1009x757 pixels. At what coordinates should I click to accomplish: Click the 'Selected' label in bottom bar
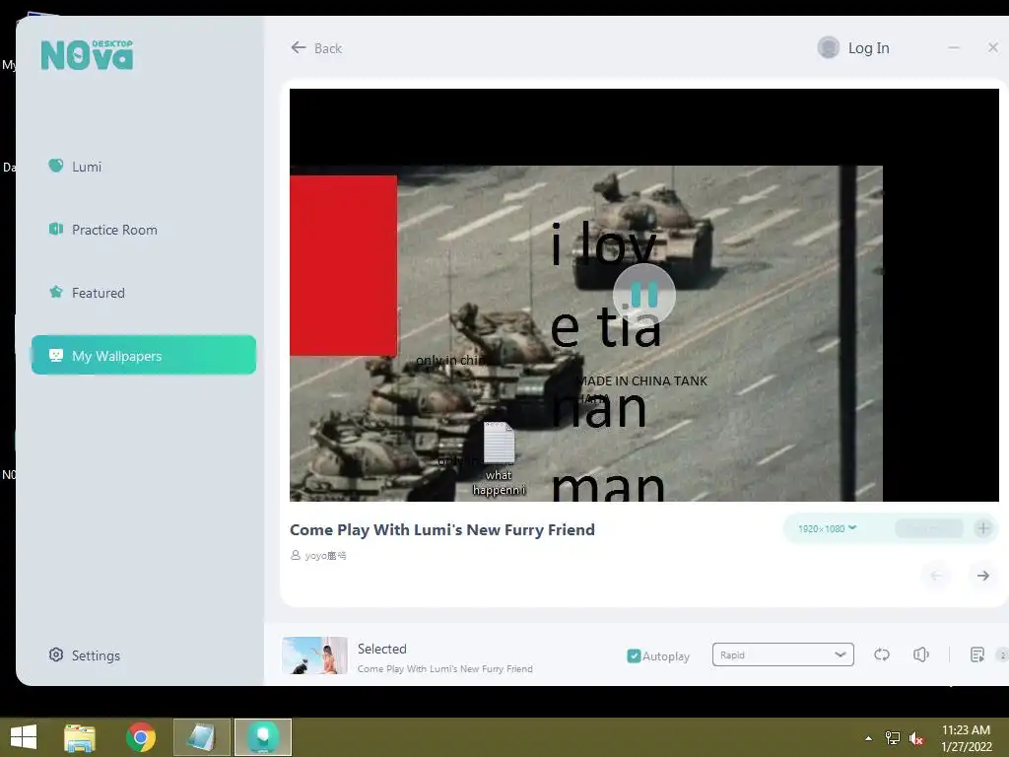[x=381, y=649]
